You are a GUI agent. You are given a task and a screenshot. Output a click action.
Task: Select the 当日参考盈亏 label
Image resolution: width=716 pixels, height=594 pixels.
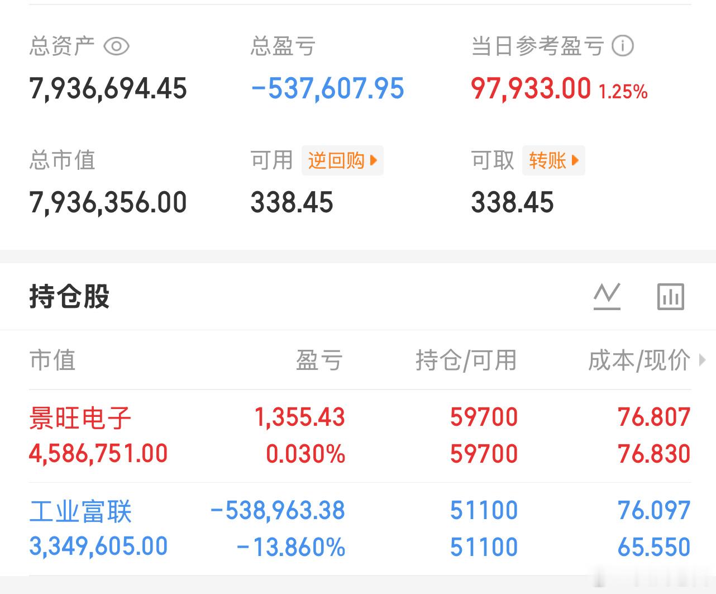coord(538,46)
